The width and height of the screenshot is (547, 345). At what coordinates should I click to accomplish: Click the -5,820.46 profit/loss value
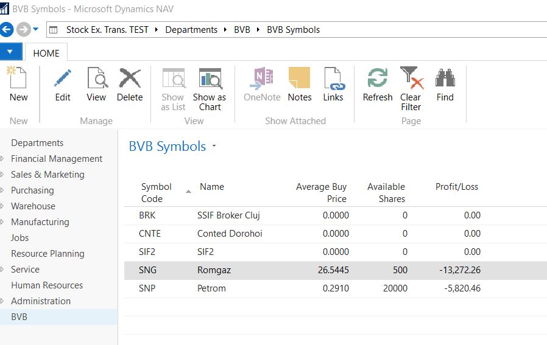[x=462, y=288]
